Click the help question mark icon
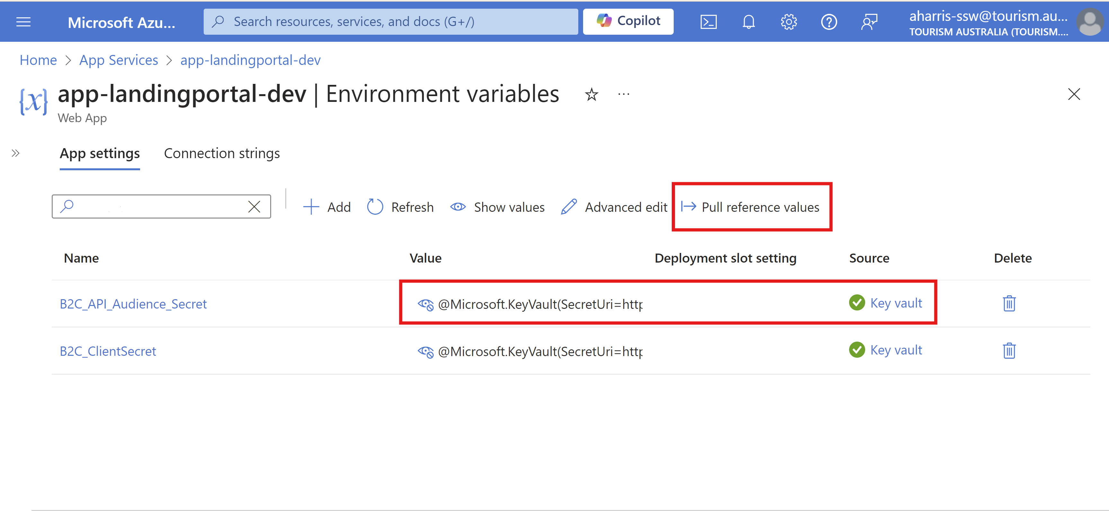The width and height of the screenshot is (1109, 511). (x=829, y=22)
